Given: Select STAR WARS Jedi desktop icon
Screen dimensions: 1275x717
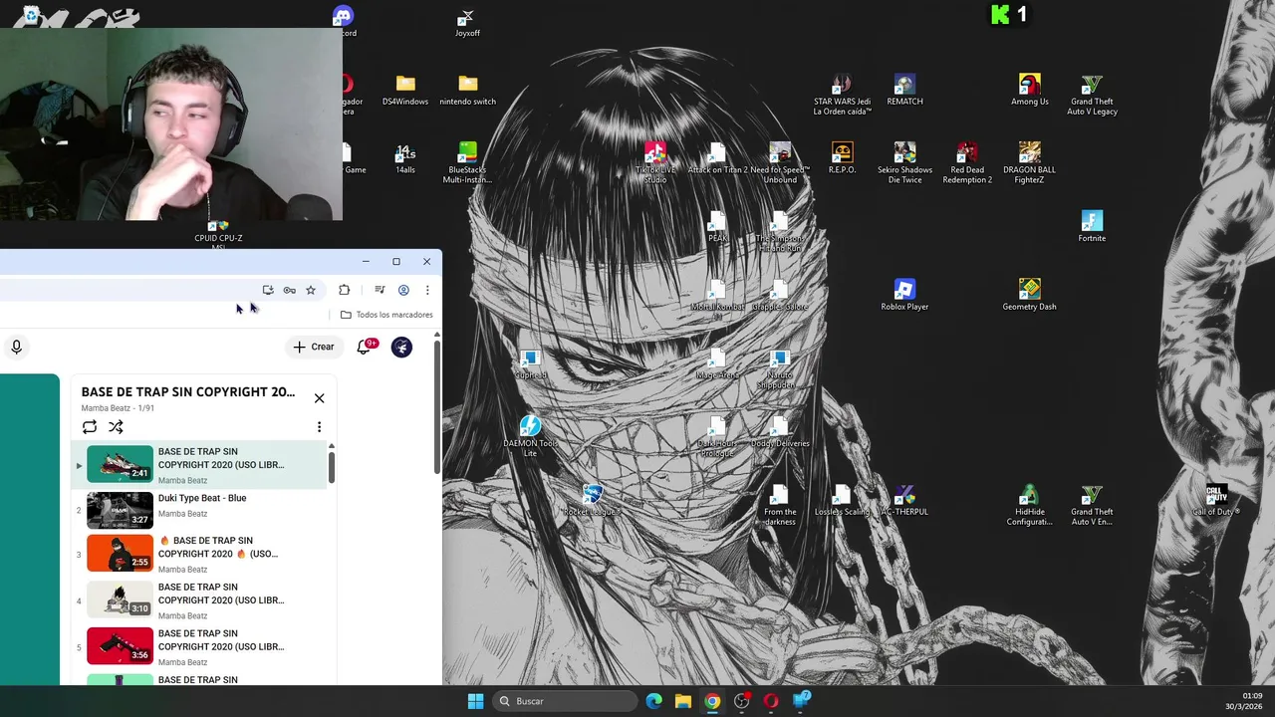Looking at the screenshot, I should pyautogui.click(x=842, y=95).
